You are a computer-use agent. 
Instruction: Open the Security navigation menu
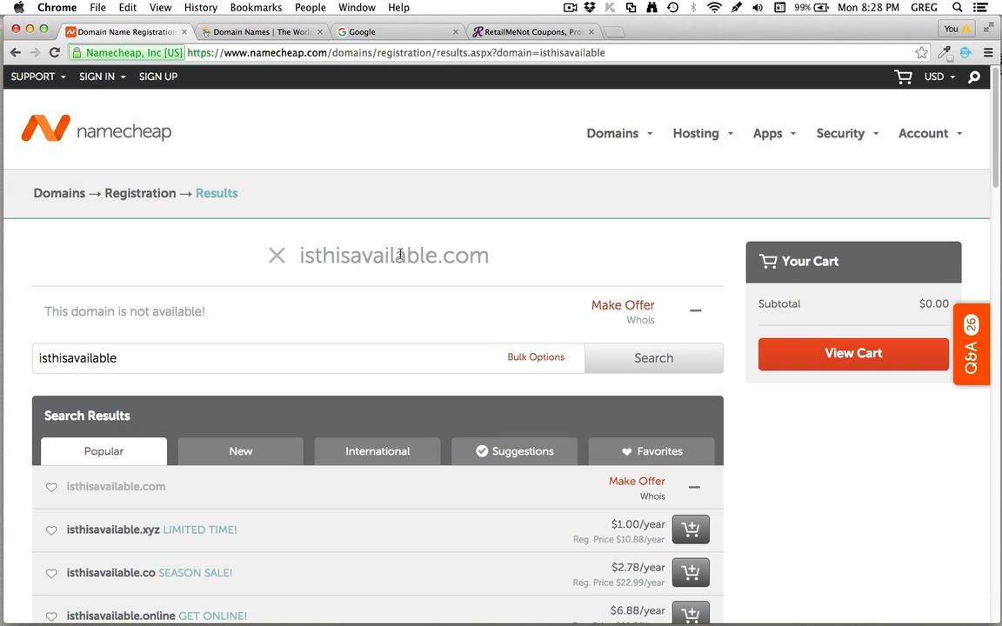pos(847,134)
